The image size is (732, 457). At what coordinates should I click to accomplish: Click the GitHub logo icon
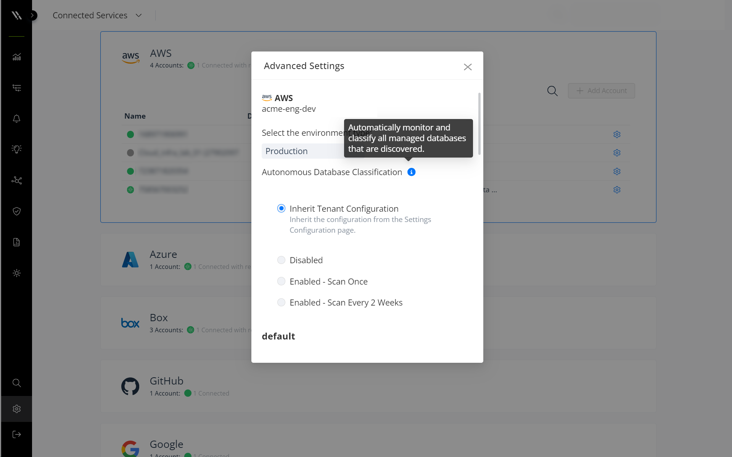(130, 386)
